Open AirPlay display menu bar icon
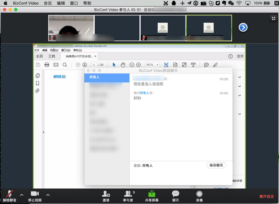279x204 pixels. coord(248,3)
